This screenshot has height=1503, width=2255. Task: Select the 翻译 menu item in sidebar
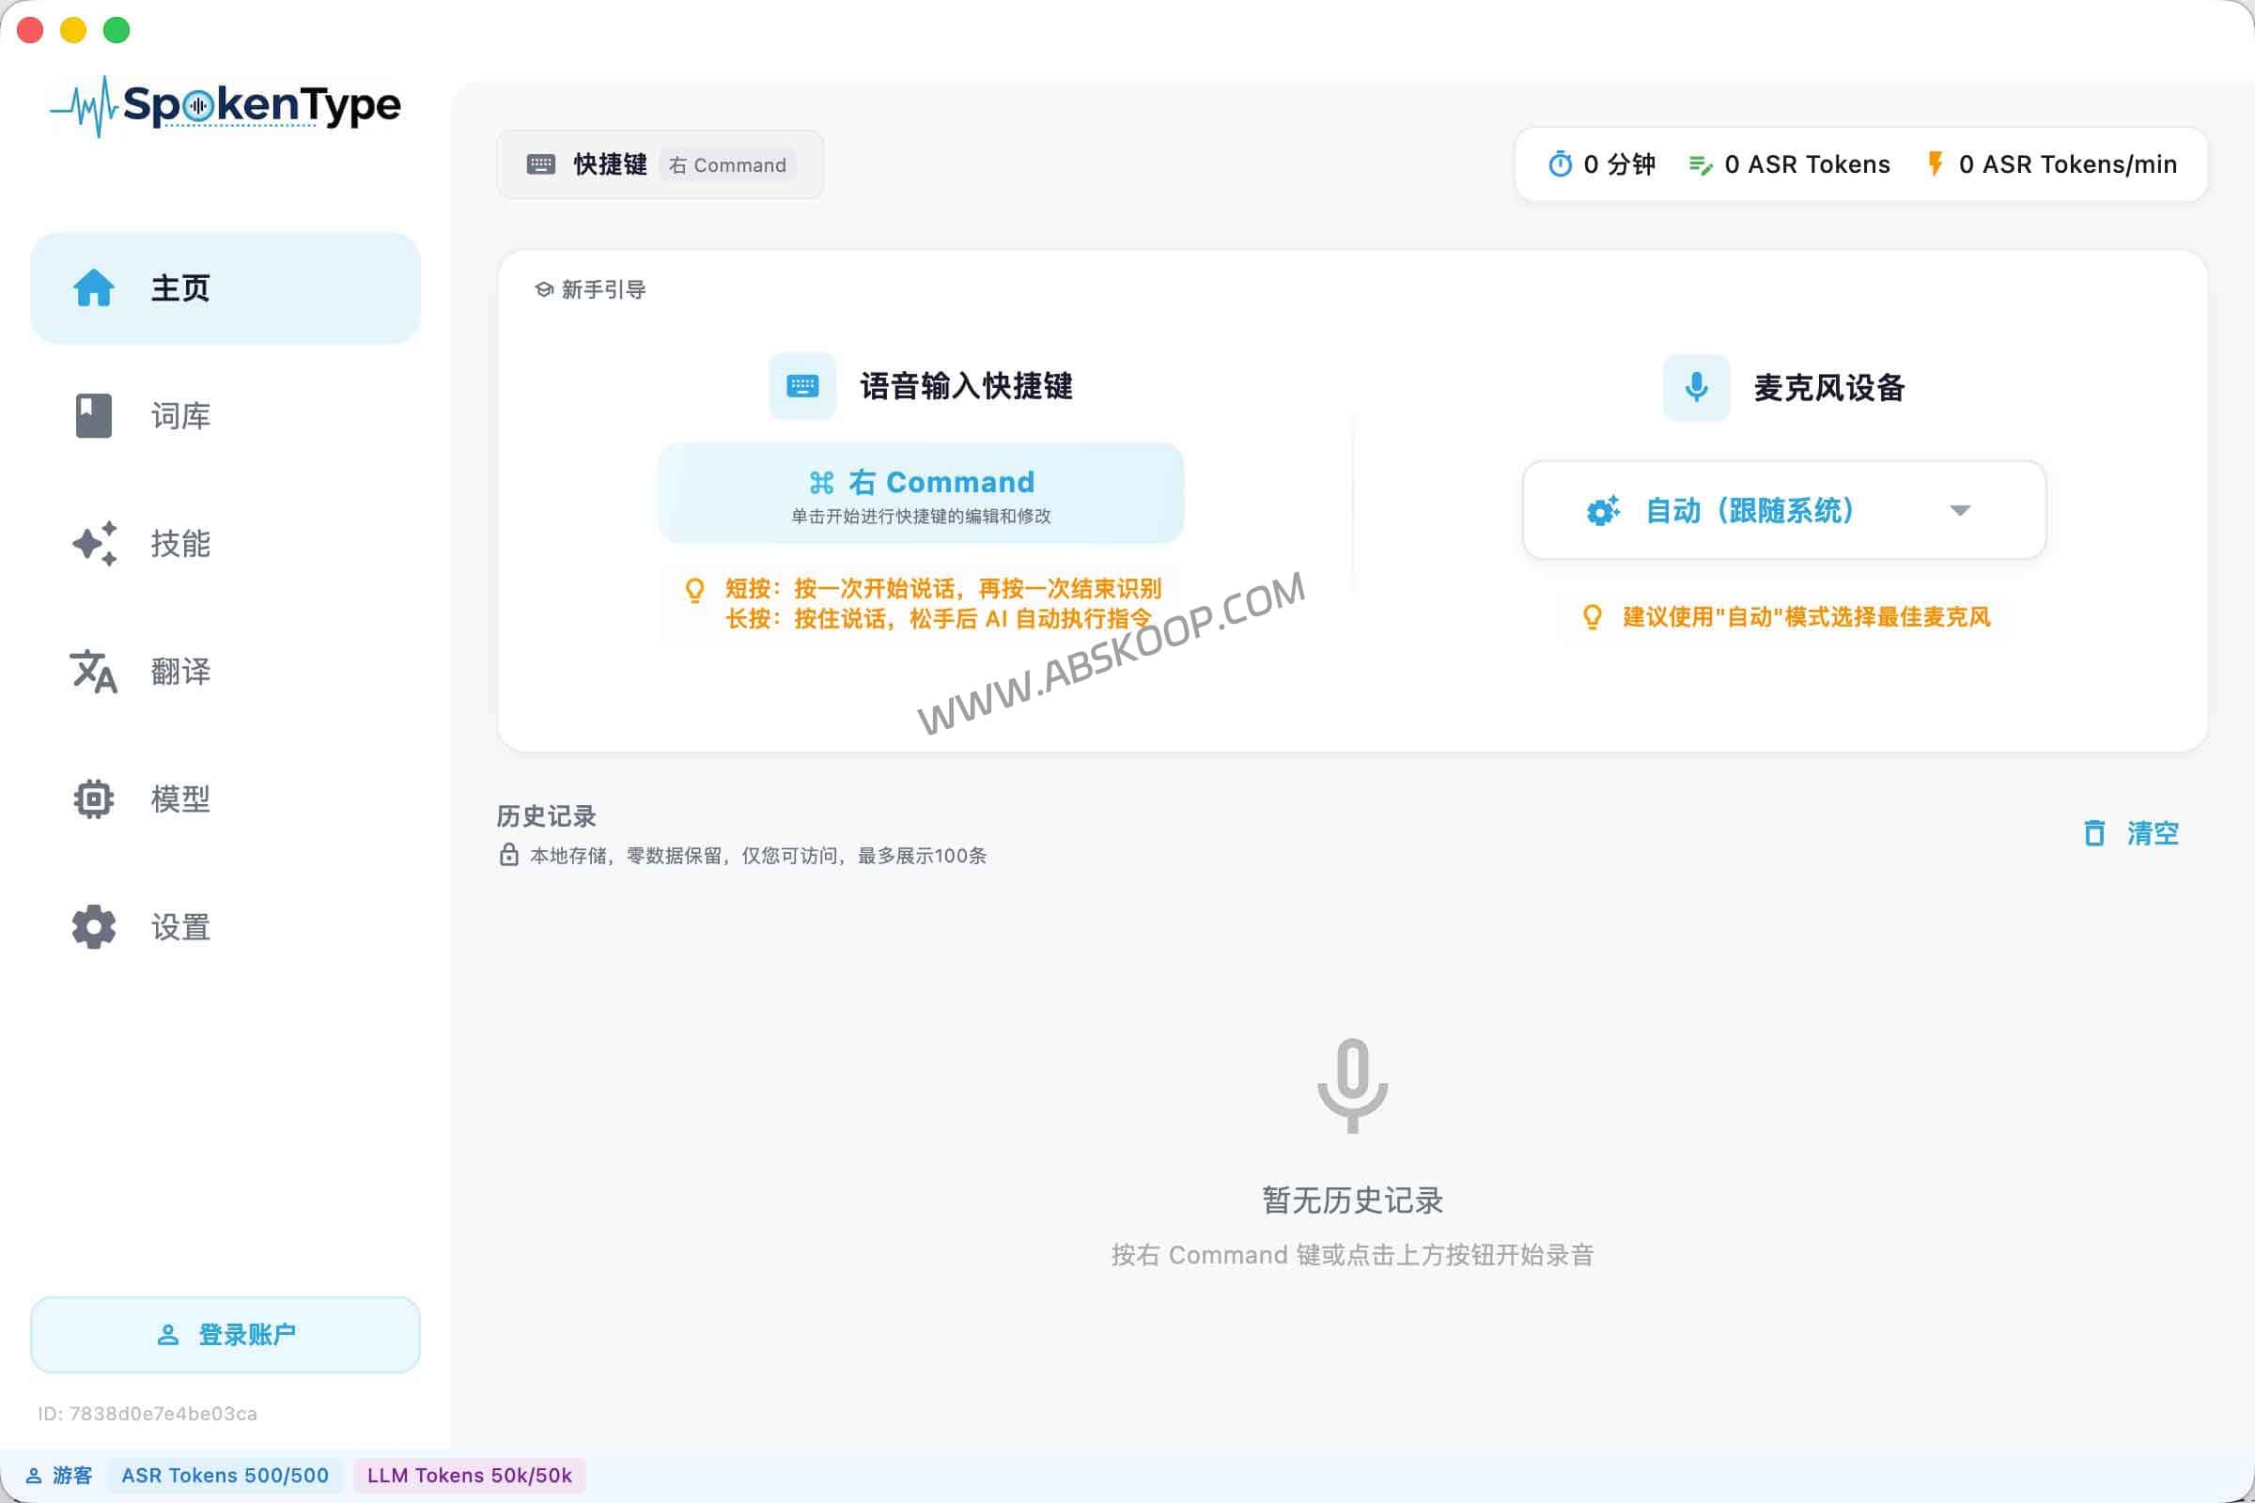225,672
